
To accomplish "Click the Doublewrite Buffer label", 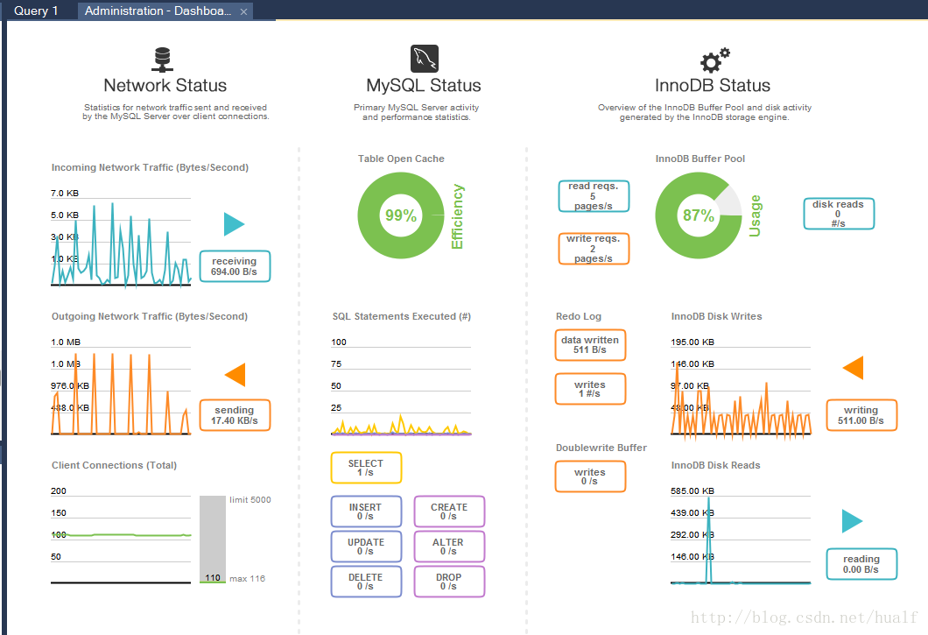I will click(601, 448).
